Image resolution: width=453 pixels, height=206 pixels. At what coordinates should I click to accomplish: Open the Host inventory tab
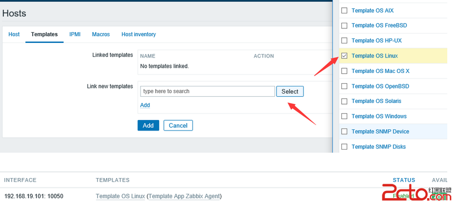[x=139, y=34]
